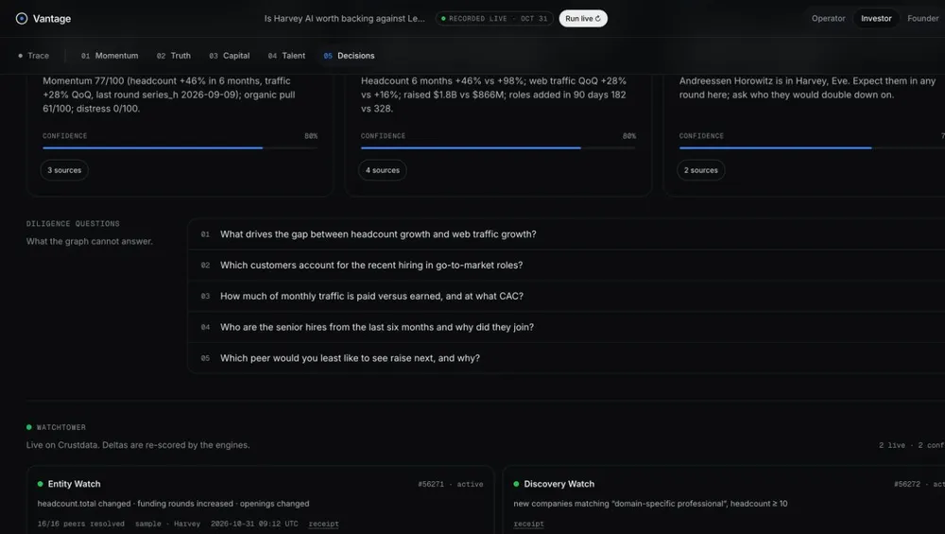Switch to the Investor view
The image size is (945, 534).
point(876,19)
